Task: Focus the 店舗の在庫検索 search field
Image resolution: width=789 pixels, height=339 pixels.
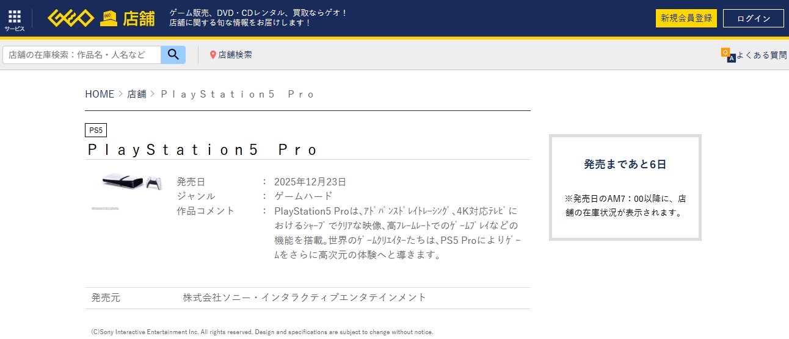Action: coord(82,55)
